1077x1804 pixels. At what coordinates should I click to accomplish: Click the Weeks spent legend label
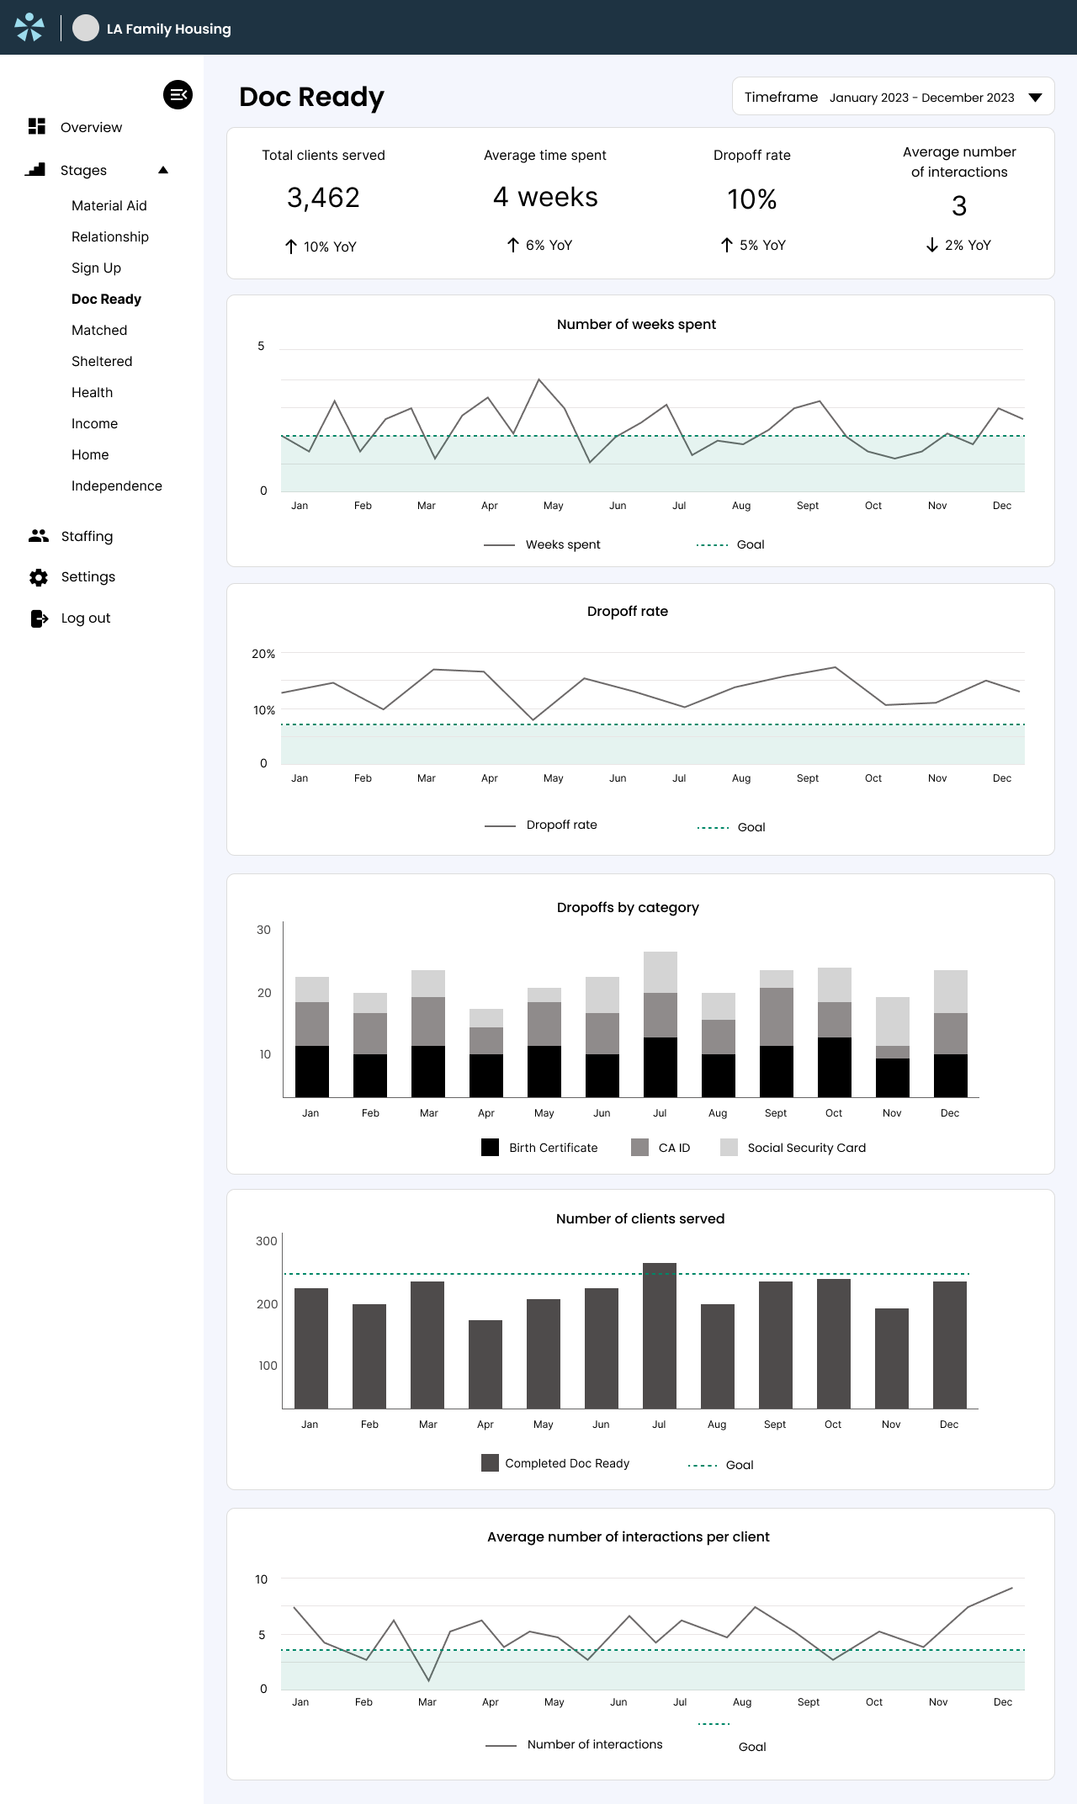tap(563, 544)
